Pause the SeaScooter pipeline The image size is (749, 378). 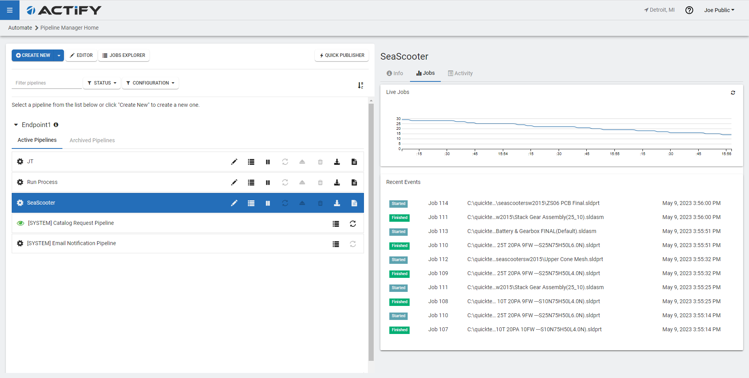click(268, 203)
